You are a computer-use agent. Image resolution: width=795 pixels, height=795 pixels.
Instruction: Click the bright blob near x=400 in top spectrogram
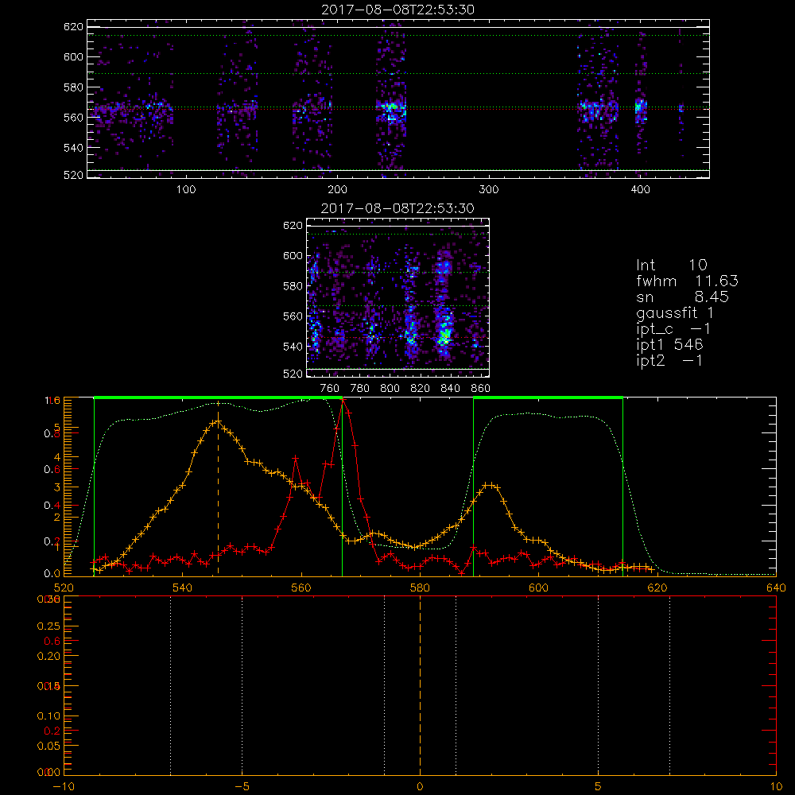point(641,108)
